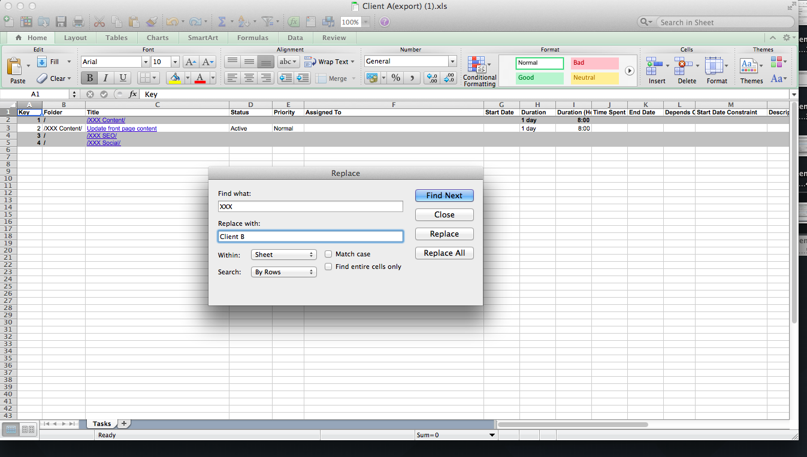This screenshot has height=457, width=807.
Task: Expand the General number format dropdown
Action: click(x=452, y=61)
